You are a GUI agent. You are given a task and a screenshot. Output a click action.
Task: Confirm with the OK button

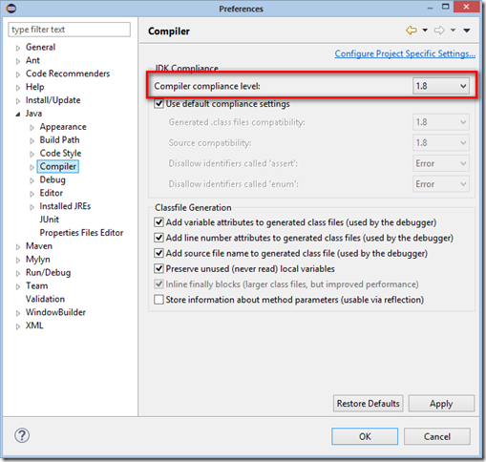[x=365, y=436]
